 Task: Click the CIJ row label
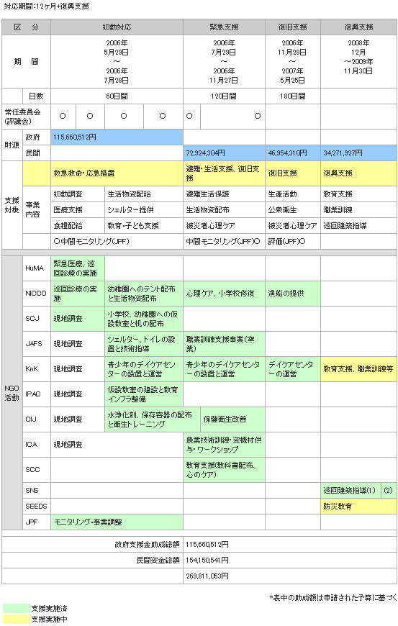click(36, 419)
